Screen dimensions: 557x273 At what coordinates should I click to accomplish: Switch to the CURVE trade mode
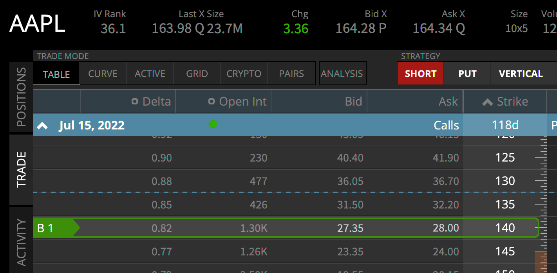click(x=103, y=74)
